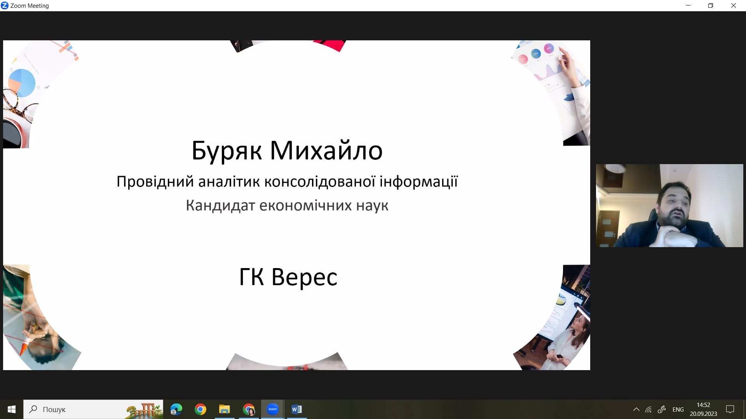Switch to Chrome profile window on taskbar

pyautogui.click(x=249, y=409)
